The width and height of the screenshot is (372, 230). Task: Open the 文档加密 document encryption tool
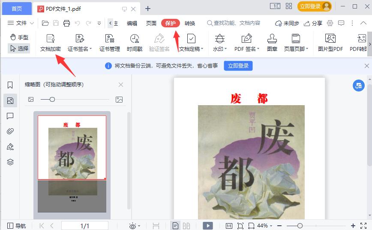[50, 43]
